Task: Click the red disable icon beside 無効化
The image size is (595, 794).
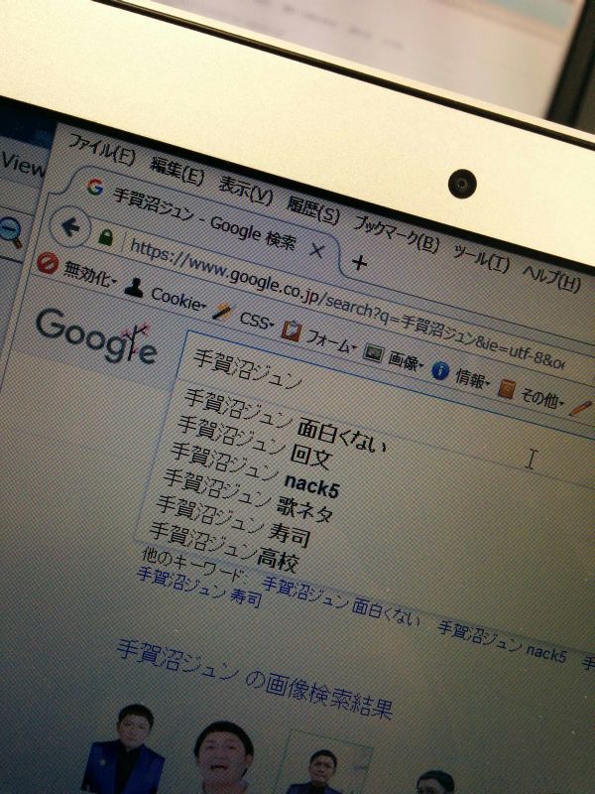Action: pyautogui.click(x=48, y=263)
